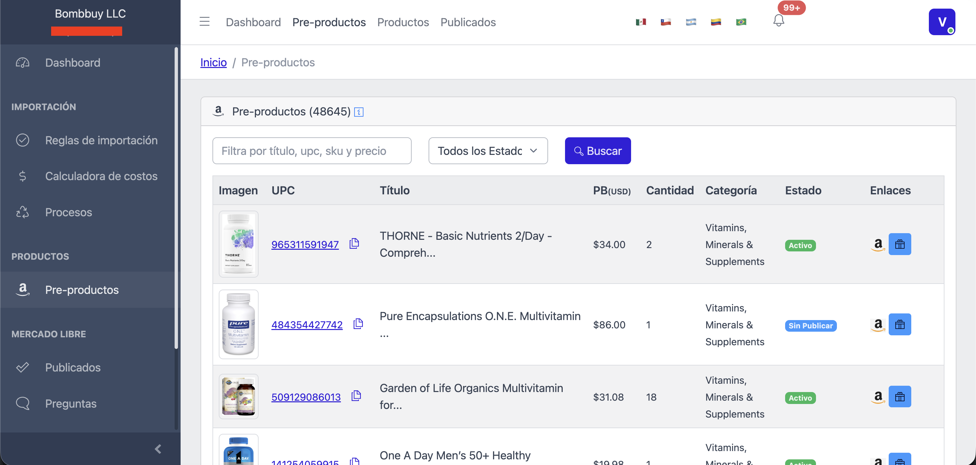Viewport: 976px width, 465px height.
Task: Follow the Inicio breadcrumb link
Action: click(213, 62)
